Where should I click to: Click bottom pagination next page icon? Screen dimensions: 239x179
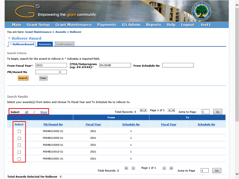pos(164,168)
